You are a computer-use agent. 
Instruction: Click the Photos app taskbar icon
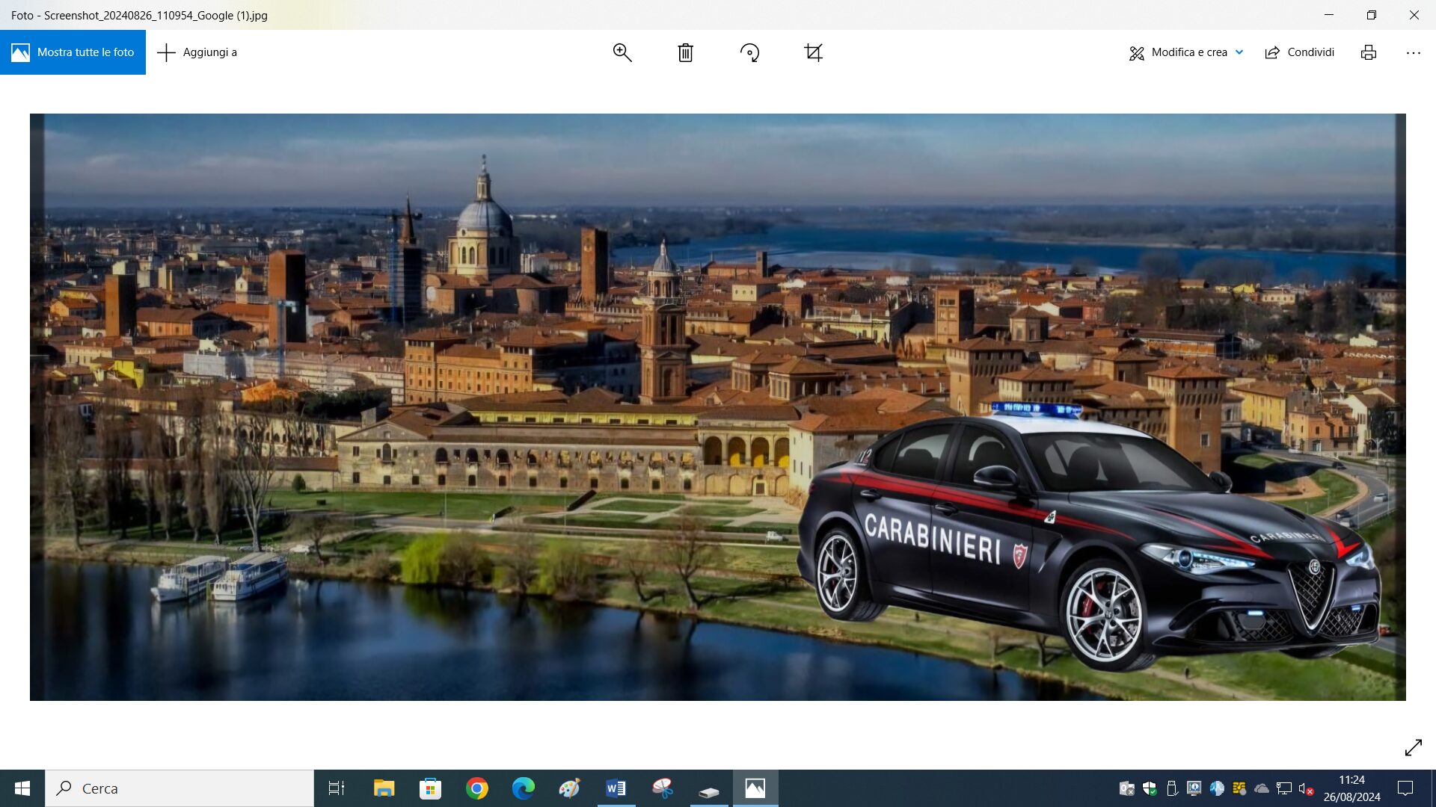click(x=755, y=788)
